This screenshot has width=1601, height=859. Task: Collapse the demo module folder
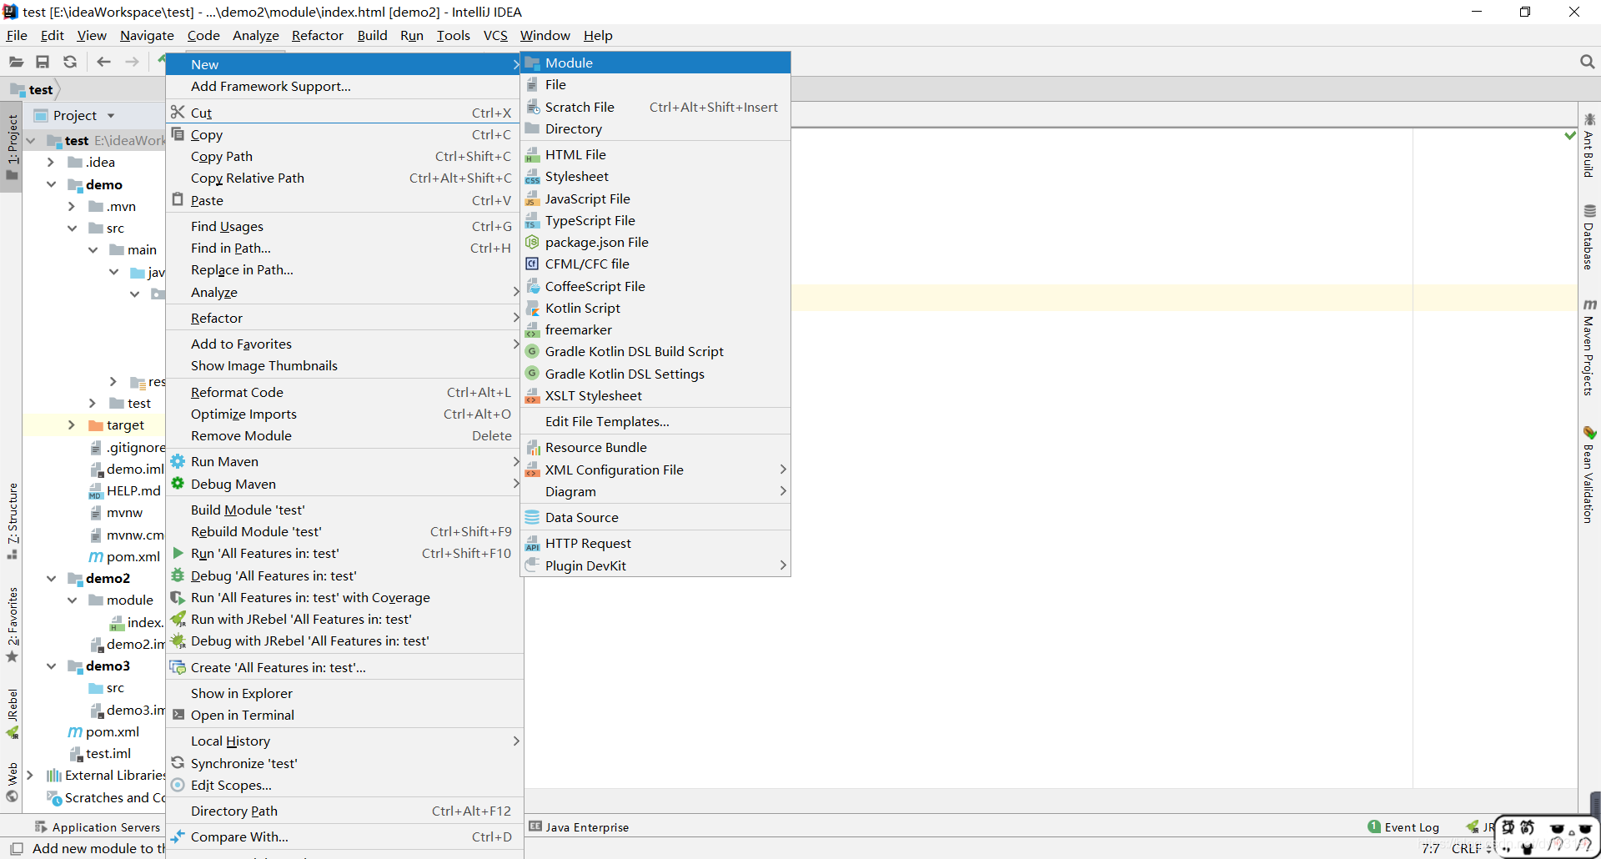click(51, 184)
